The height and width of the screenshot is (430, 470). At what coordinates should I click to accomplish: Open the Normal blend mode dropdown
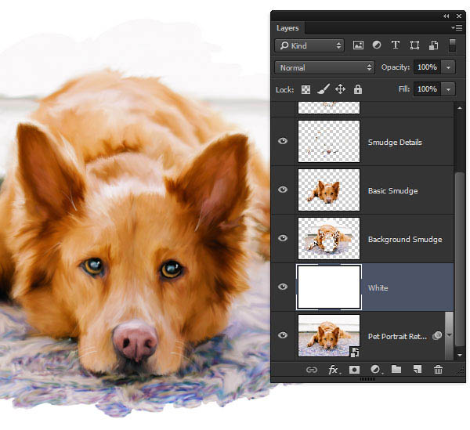pyautogui.click(x=324, y=67)
